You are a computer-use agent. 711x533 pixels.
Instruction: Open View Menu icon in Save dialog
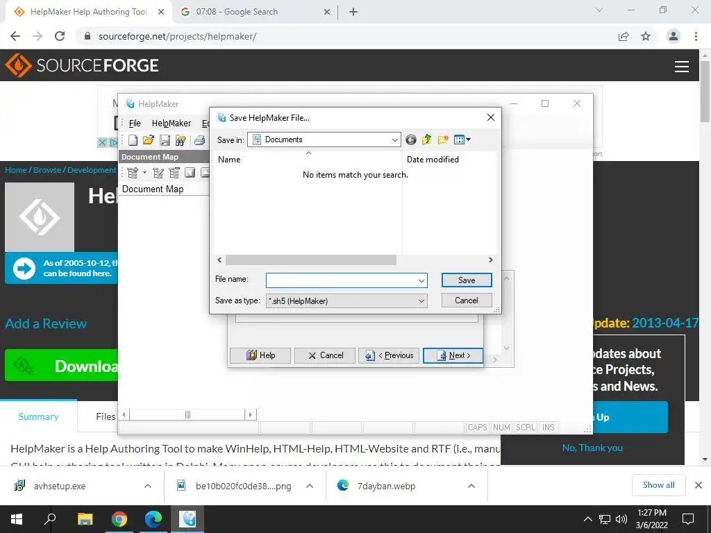(462, 139)
